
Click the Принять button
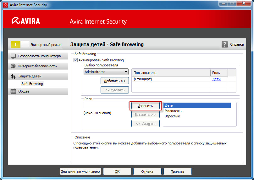pyautogui.click(x=178, y=172)
